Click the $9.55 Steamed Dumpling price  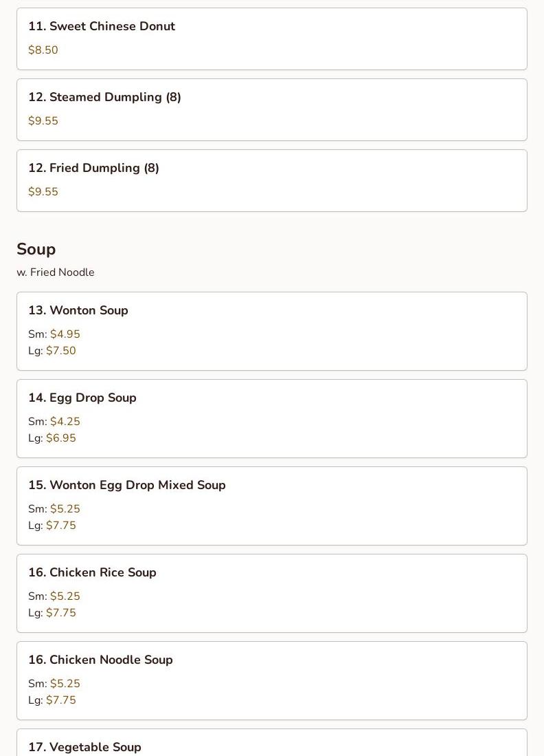tap(43, 120)
